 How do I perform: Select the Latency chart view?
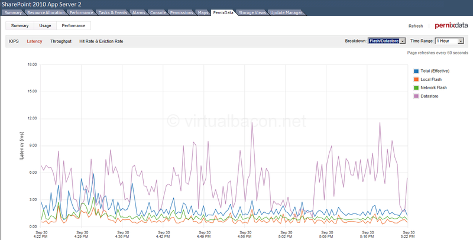click(34, 41)
